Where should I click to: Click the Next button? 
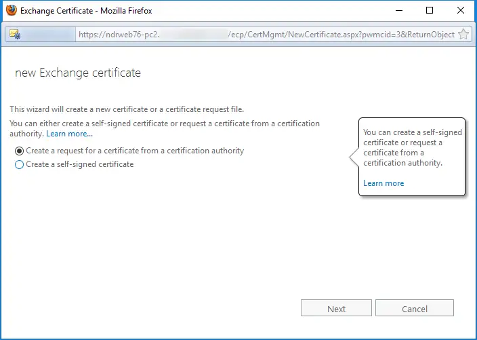tap(336, 308)
